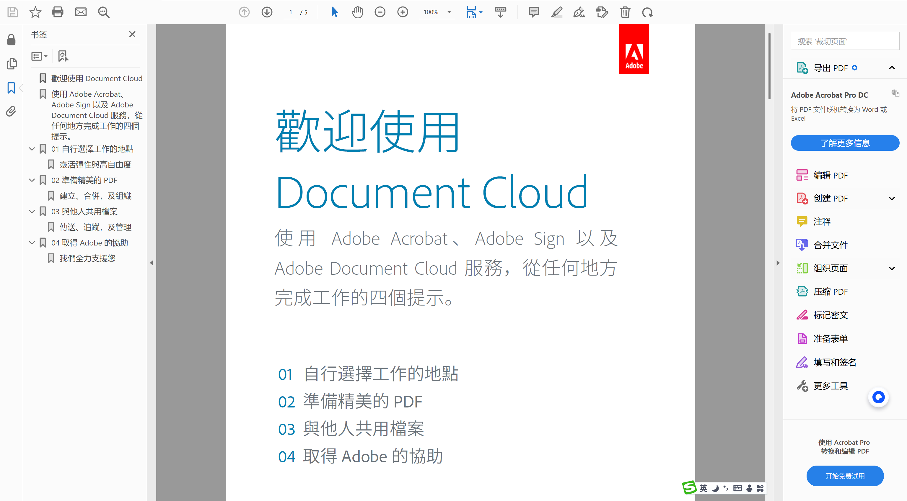
Task: Select the 压缩 PDF tool
Action: pyautogui.click(x=831, y=291)
